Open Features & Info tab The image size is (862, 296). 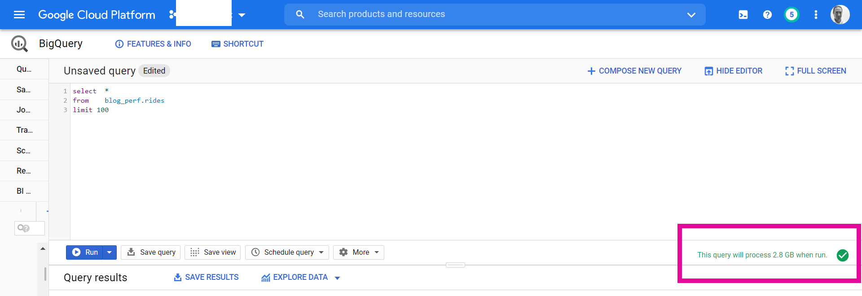click(x=153, y=44)
